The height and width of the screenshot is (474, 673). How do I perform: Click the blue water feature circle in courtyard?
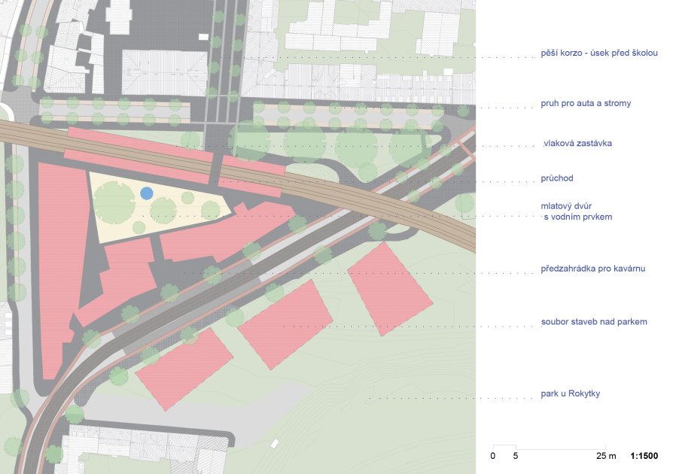click(x=147, y=193)
